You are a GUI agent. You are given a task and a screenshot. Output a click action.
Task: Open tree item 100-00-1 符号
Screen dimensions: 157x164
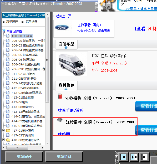22,36
